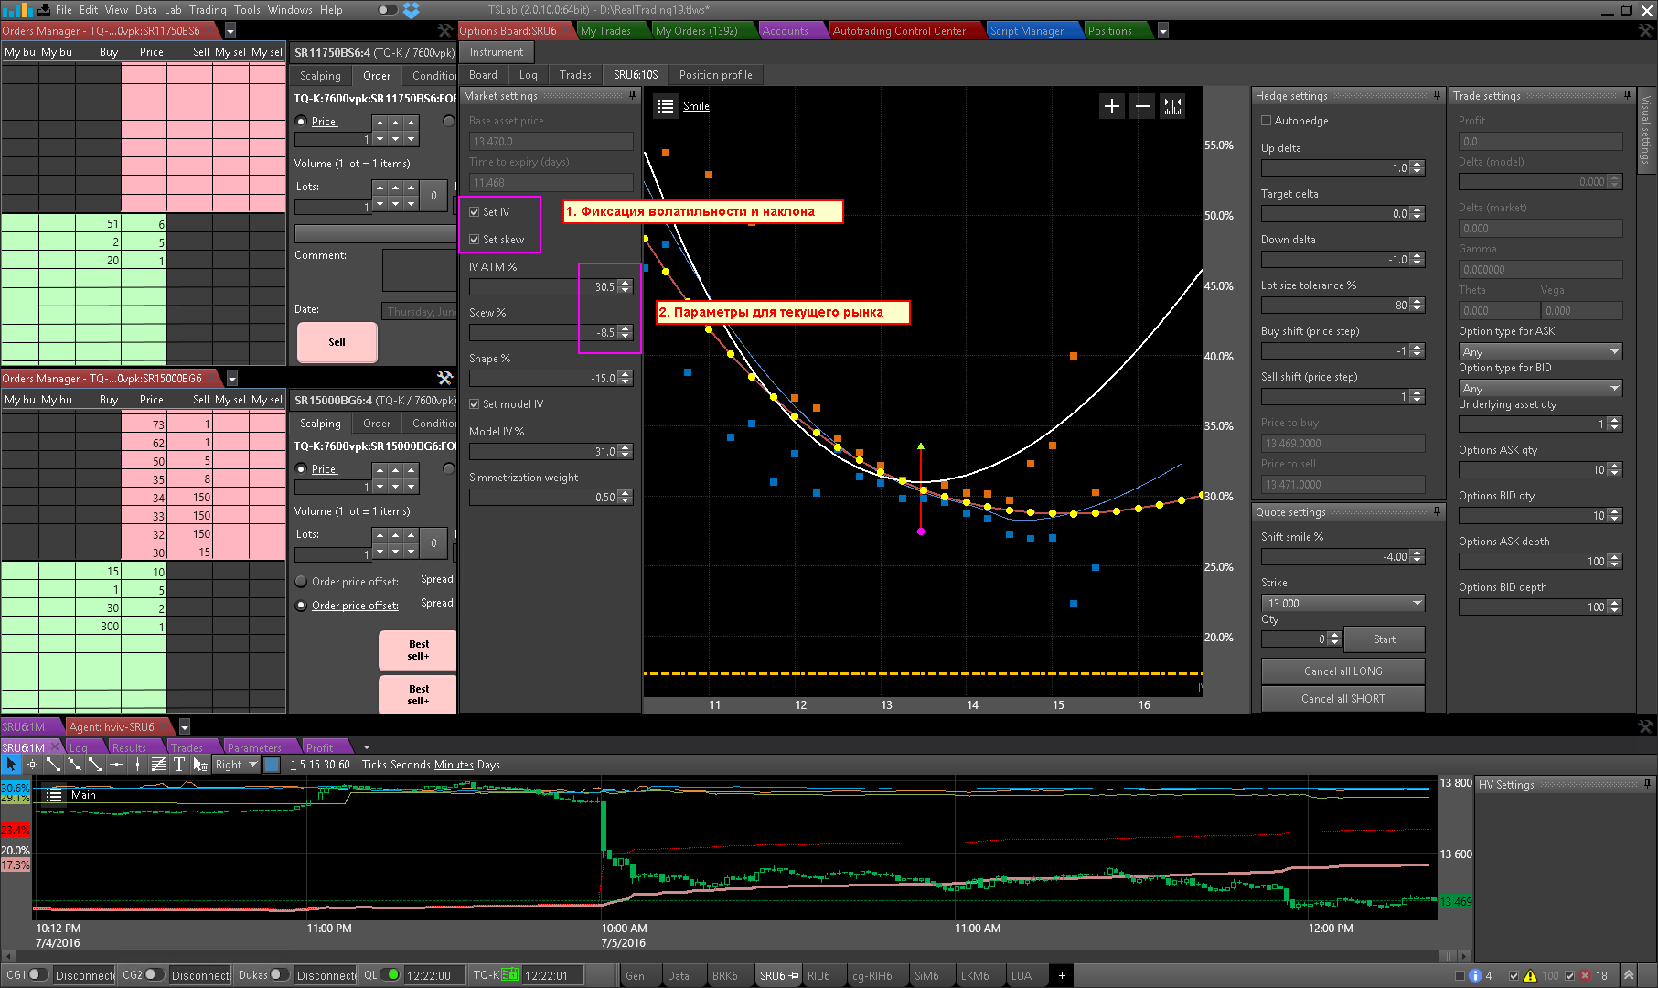Open the Smile chart legend list icon
The height and width of the screenshot is (988, 1658).
665,106
